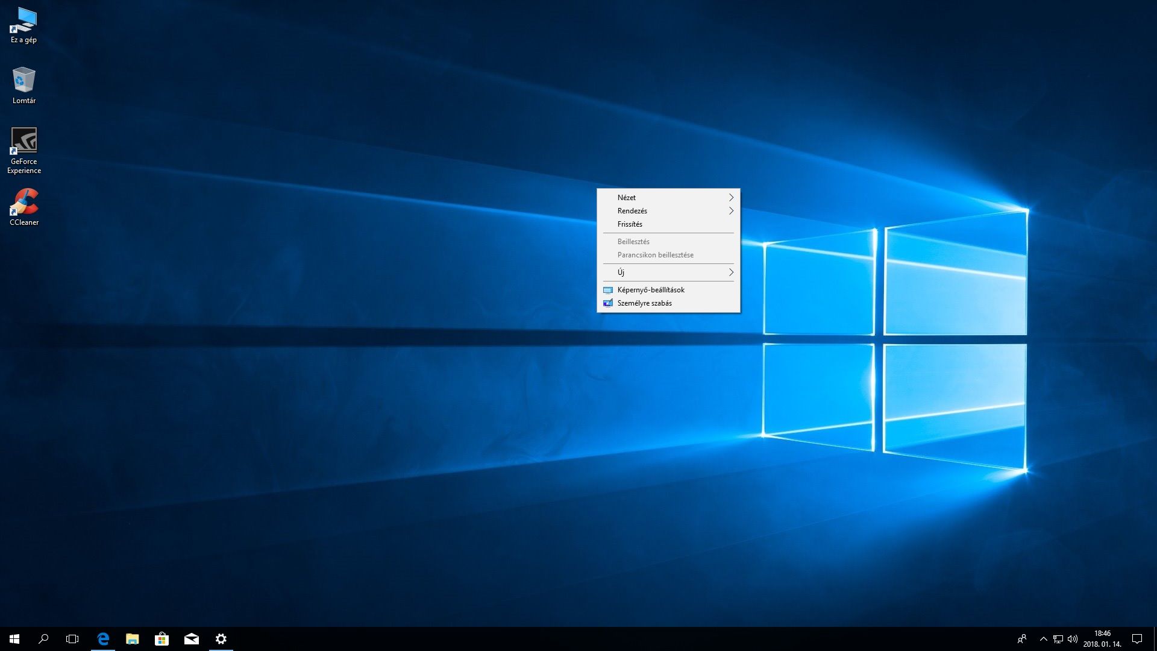Open the taskbar search magnifier
Viewport: 1157px width, 651px height.
tap(43, 639)
